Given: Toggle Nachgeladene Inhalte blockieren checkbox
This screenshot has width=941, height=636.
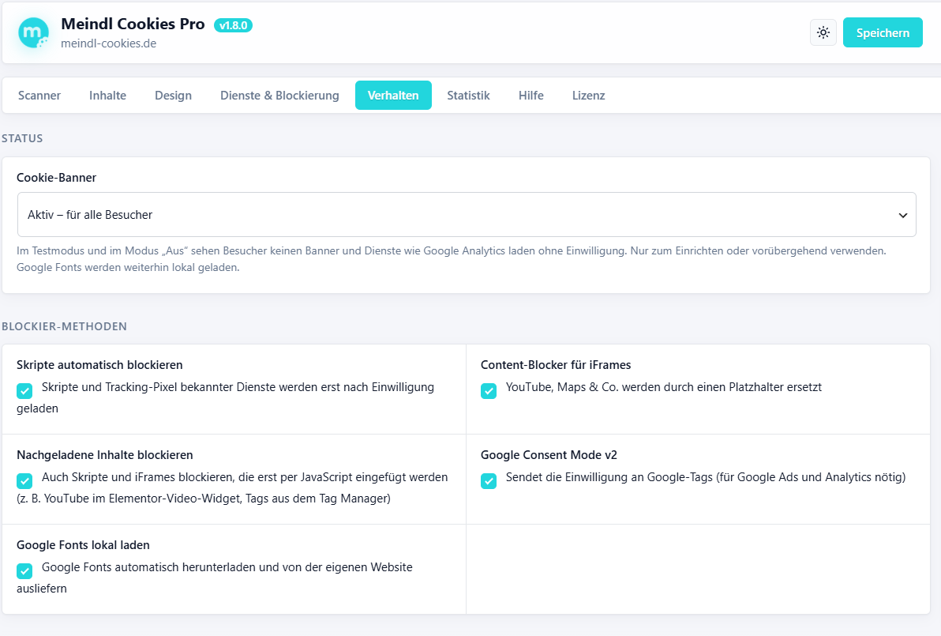Looking at the screenshot, I should tap(24, 481).
